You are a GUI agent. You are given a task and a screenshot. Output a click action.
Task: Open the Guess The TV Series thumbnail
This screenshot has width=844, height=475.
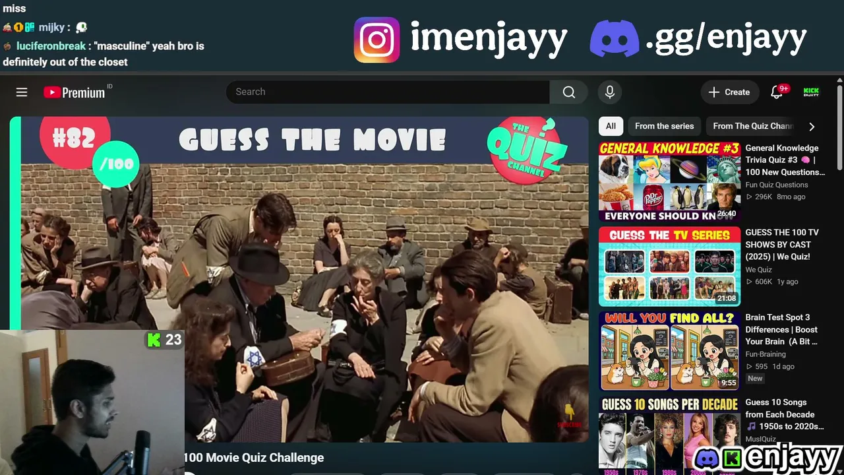tap(669, 267)
